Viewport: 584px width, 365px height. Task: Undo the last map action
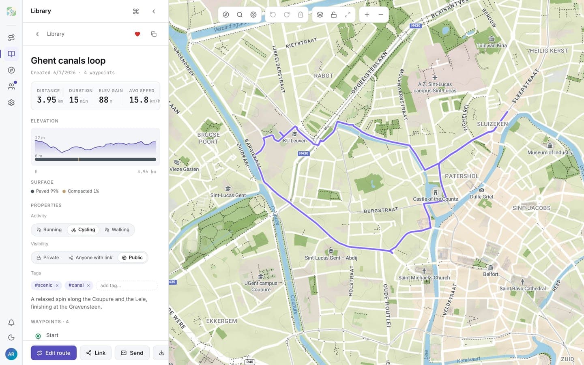273,15
